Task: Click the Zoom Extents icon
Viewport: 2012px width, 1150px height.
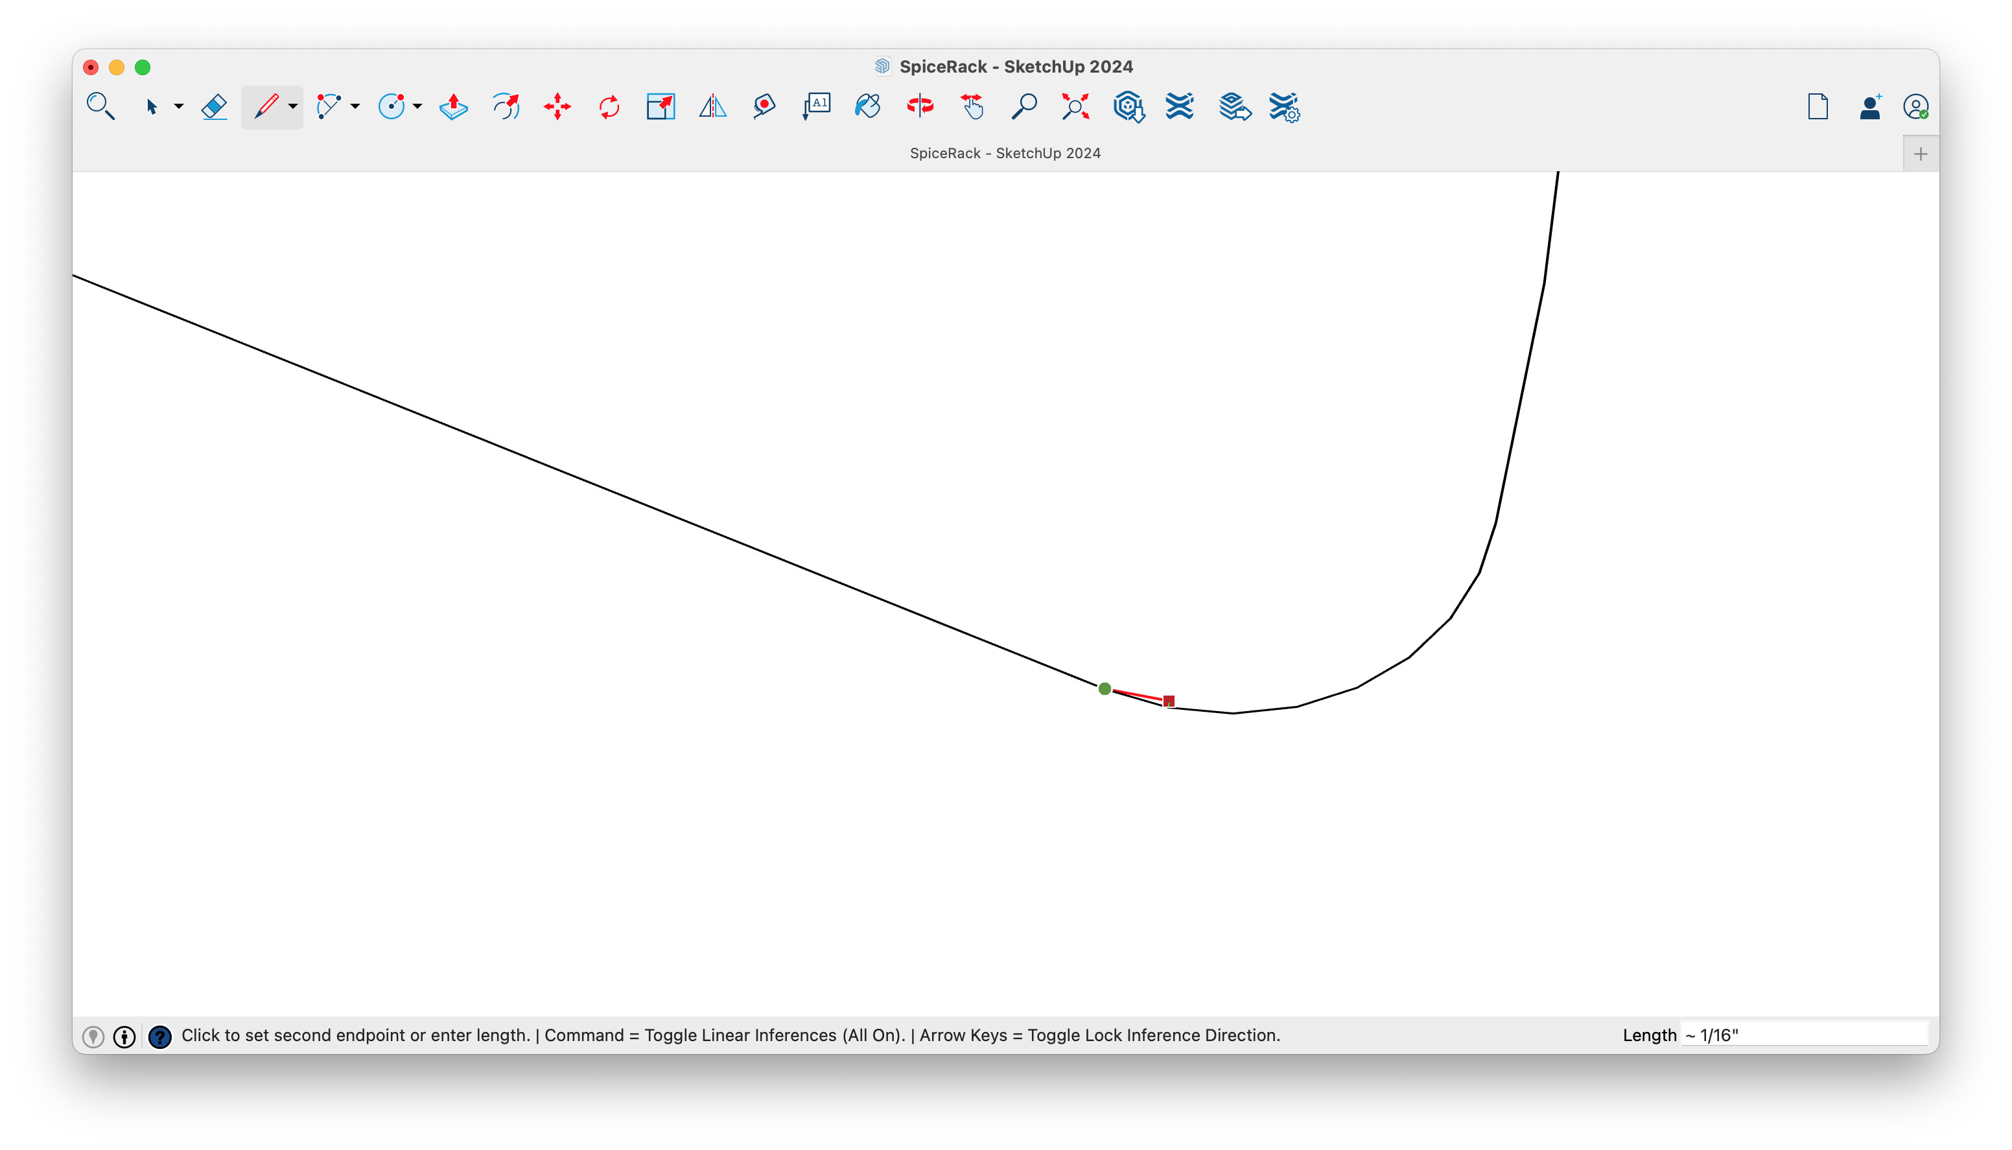Action: (x=1075, y=106)
